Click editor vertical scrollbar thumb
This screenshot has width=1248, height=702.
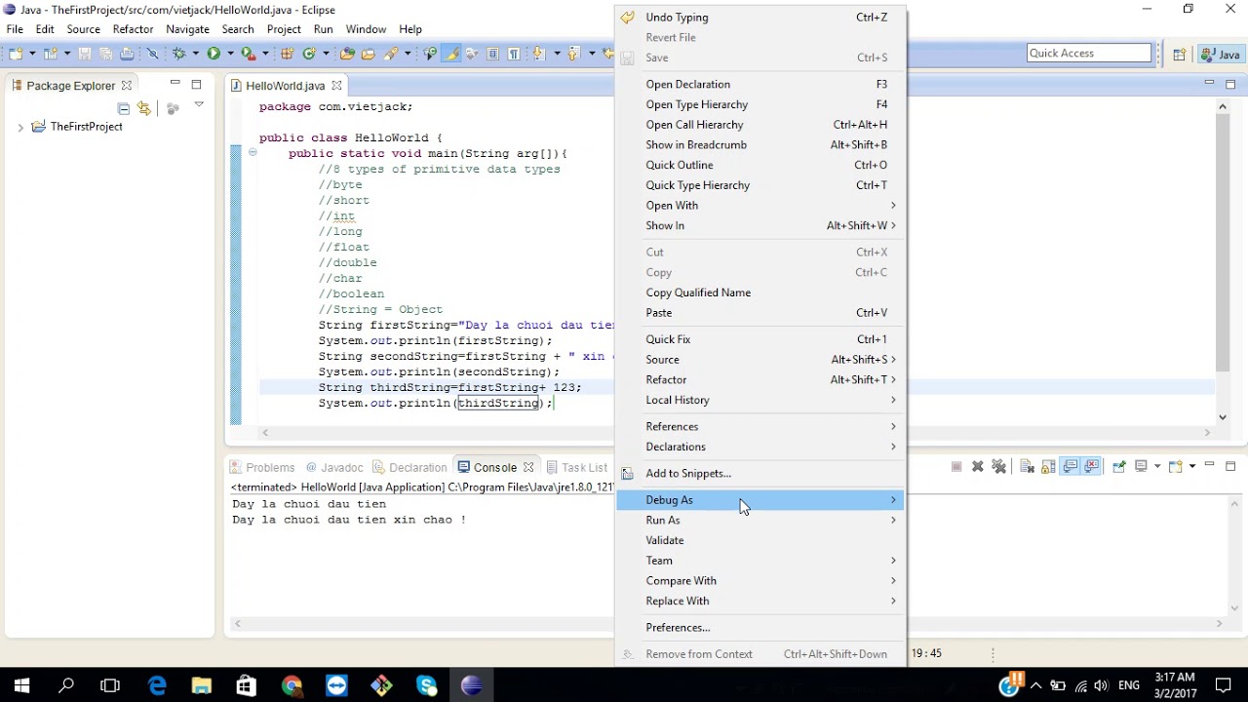[1223, 244]
